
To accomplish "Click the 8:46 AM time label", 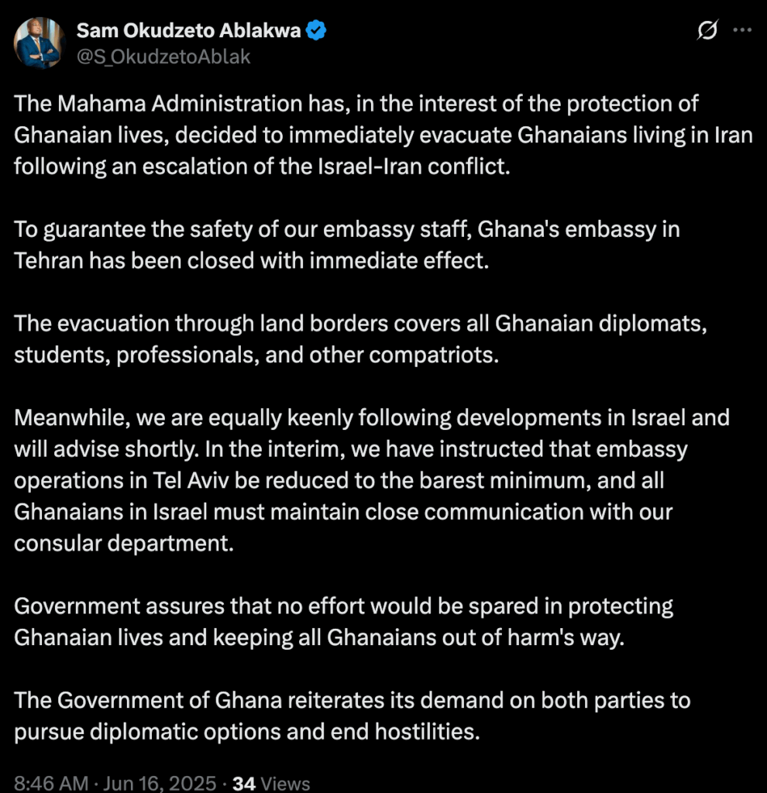I will [x=48, y=783].
